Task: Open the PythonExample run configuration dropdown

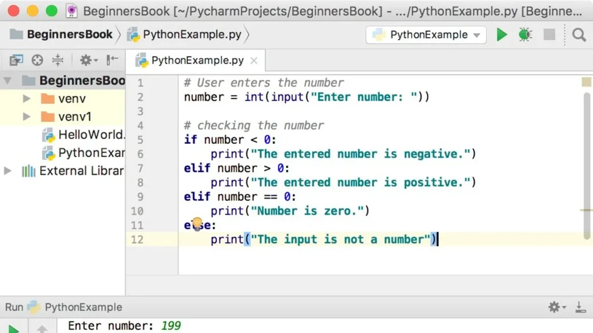Action: 426,35
